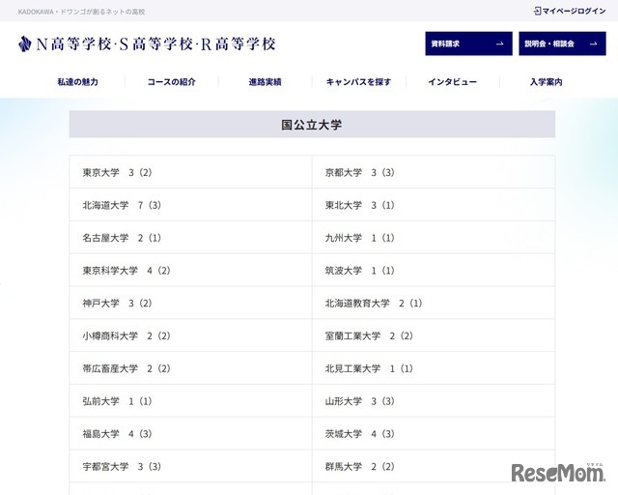Click the KADOKAWA・ドワンゴ tagline text
The height and width of the screenshot is (495, 618).
tap(81, 12)
